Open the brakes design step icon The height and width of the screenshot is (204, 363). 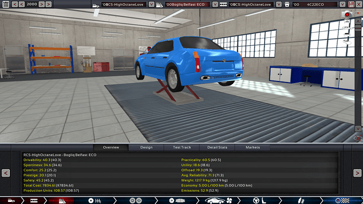click(177, 200)
